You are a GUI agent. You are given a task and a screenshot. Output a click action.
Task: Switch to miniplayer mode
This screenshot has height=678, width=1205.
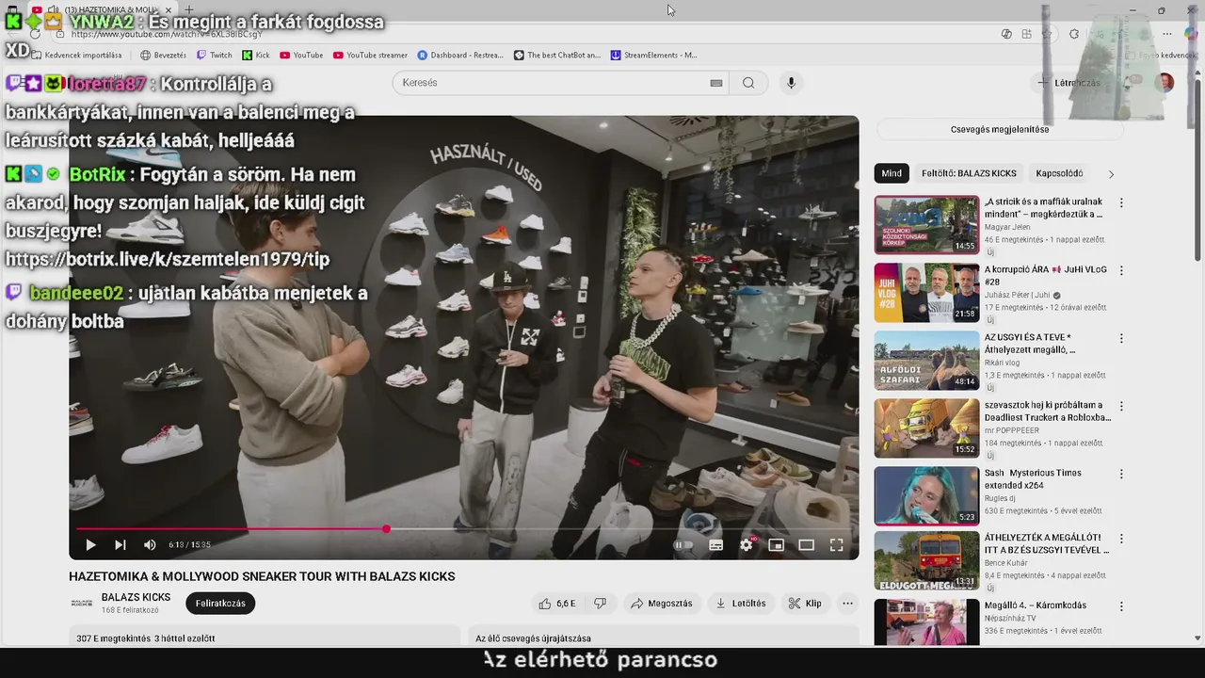click(x=776, y=545)
